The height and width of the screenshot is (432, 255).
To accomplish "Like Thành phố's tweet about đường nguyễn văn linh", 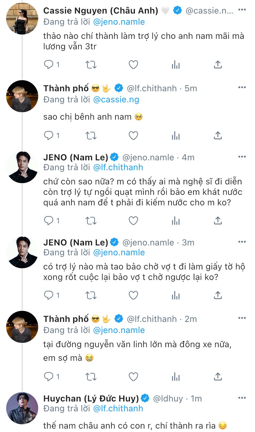I will click(x=133, y=376).
